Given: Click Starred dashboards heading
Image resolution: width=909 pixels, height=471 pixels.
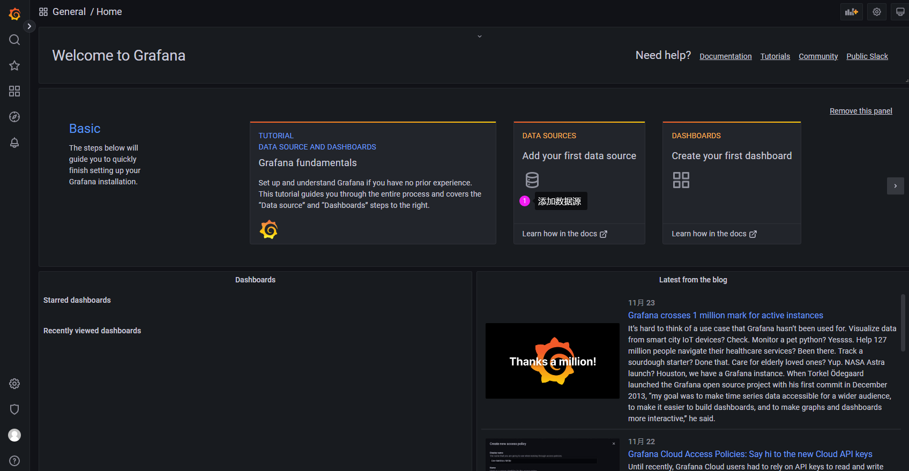Looking at the screenshot, I should point(77,300).
